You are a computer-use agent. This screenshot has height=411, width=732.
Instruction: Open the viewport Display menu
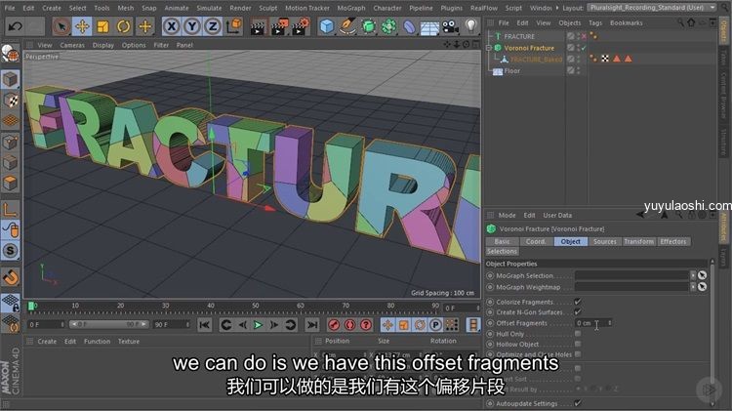point(103,45)
